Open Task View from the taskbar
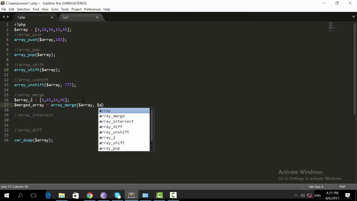The image size is (357, 201). (x=33, y=195)
